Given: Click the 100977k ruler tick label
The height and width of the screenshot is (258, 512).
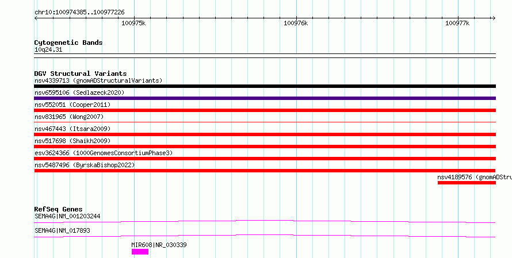Looking at the screenshot, I should (457, 23).
